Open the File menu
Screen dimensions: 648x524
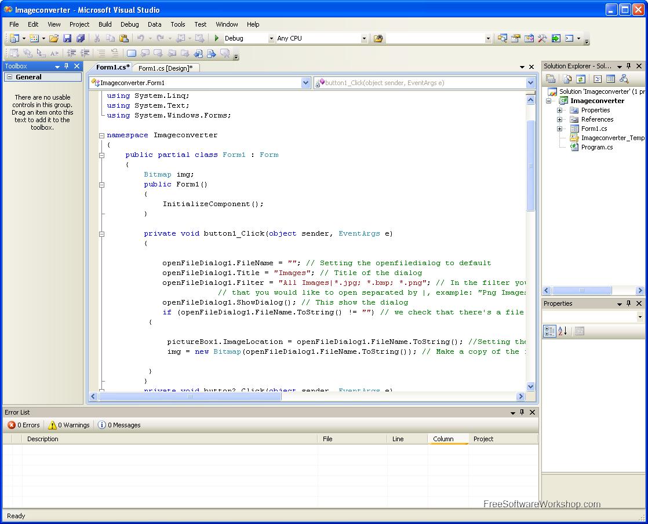pyautogui.click(x=14, y=24)
